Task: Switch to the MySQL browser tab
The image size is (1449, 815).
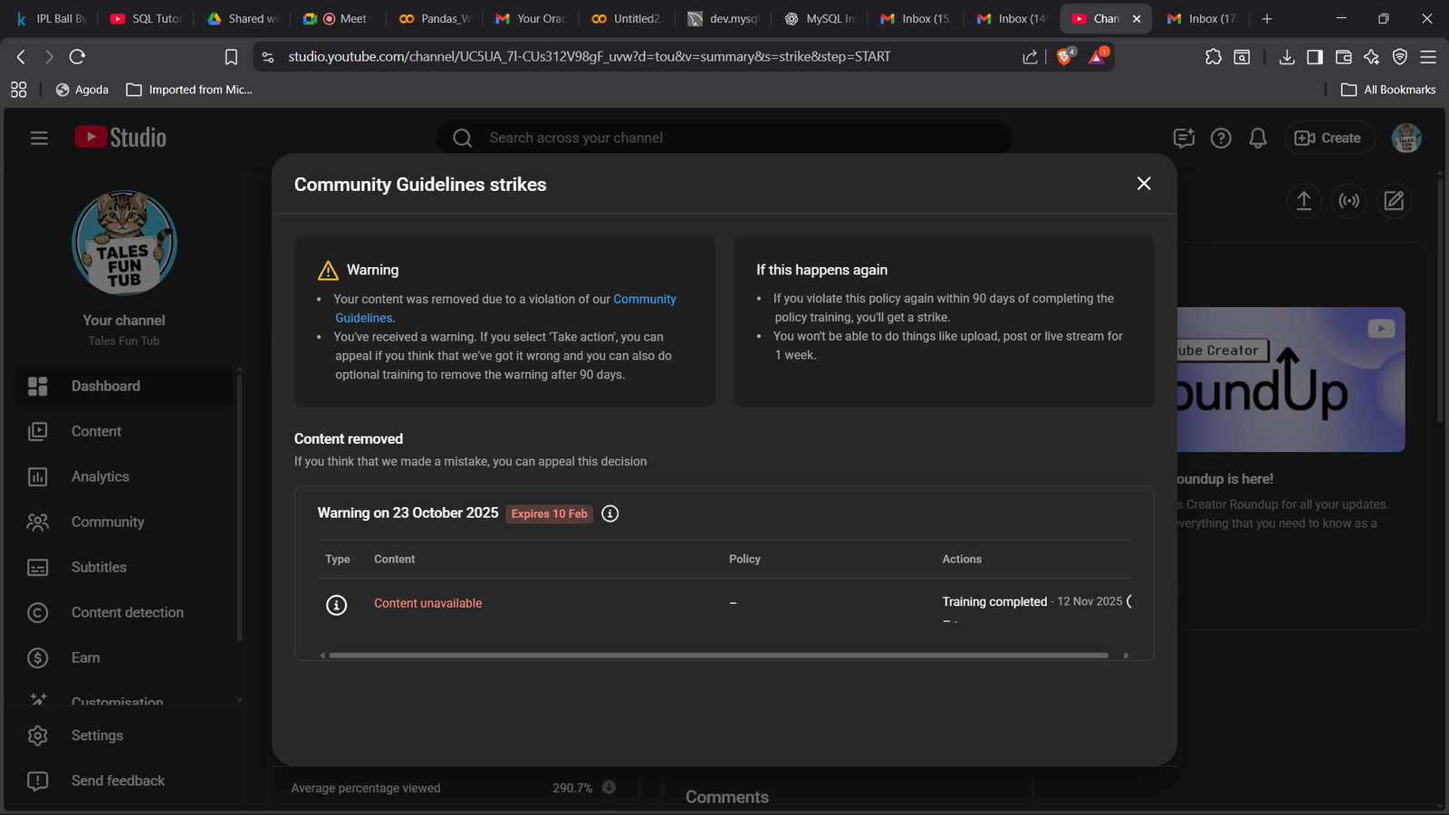Action: tap(820, 18)
